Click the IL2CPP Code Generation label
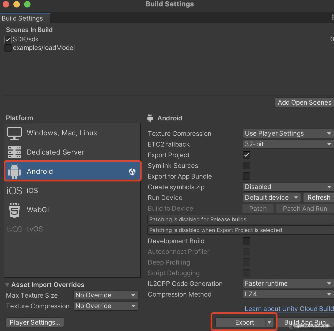The image size is (334, 331). click(185, 284)
